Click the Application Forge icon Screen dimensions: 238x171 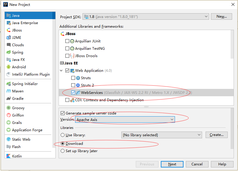pyautogui.click(x=9, y=130)
